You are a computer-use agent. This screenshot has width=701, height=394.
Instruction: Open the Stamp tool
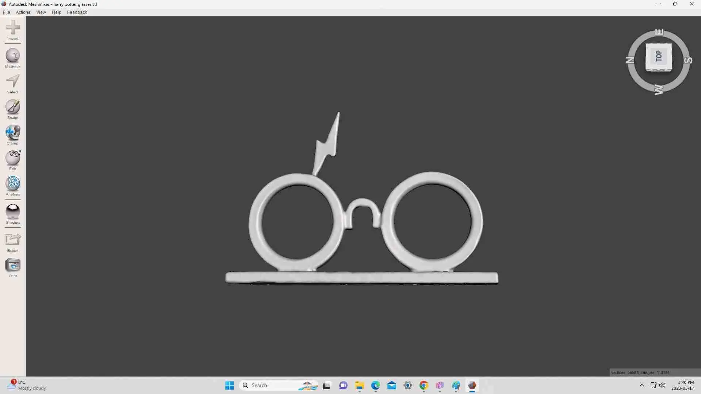click(13, 135)
